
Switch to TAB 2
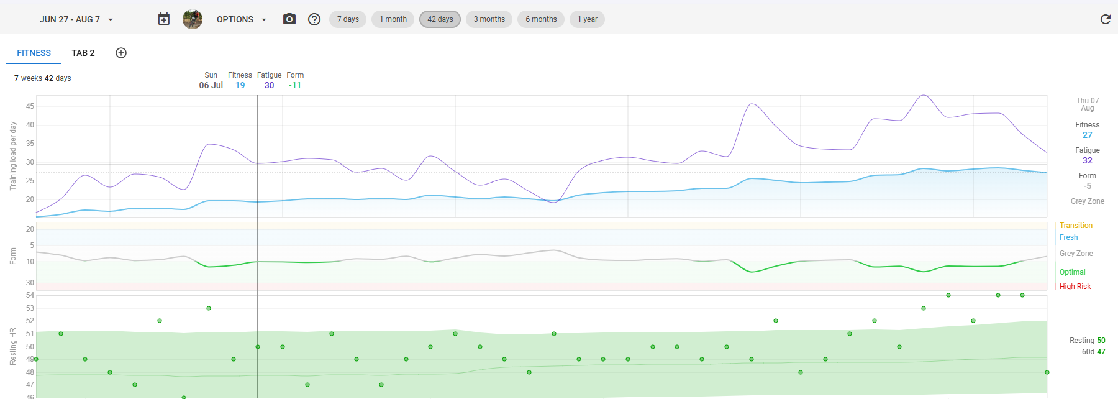pyautogui.click(x=83, y=53)
